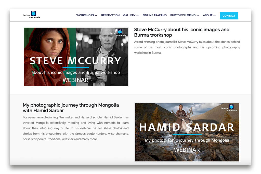This screenshot has height=174, width=261.
Task: Expand the About dropdown chevron
Action: [214, 16]
